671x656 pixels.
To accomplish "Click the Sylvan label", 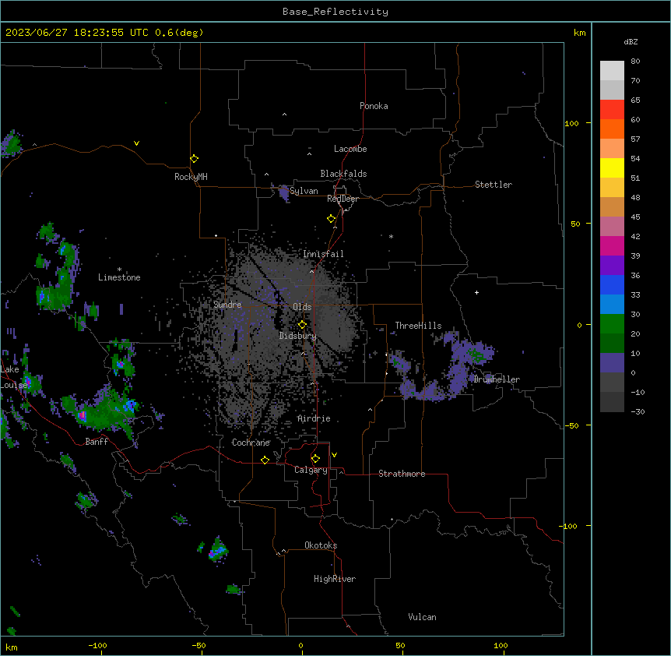I will pos(304,191).
